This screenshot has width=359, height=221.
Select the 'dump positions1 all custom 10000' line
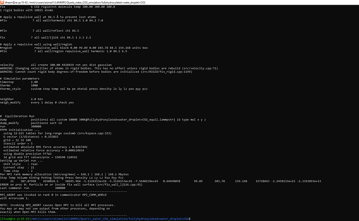[103, 120]
